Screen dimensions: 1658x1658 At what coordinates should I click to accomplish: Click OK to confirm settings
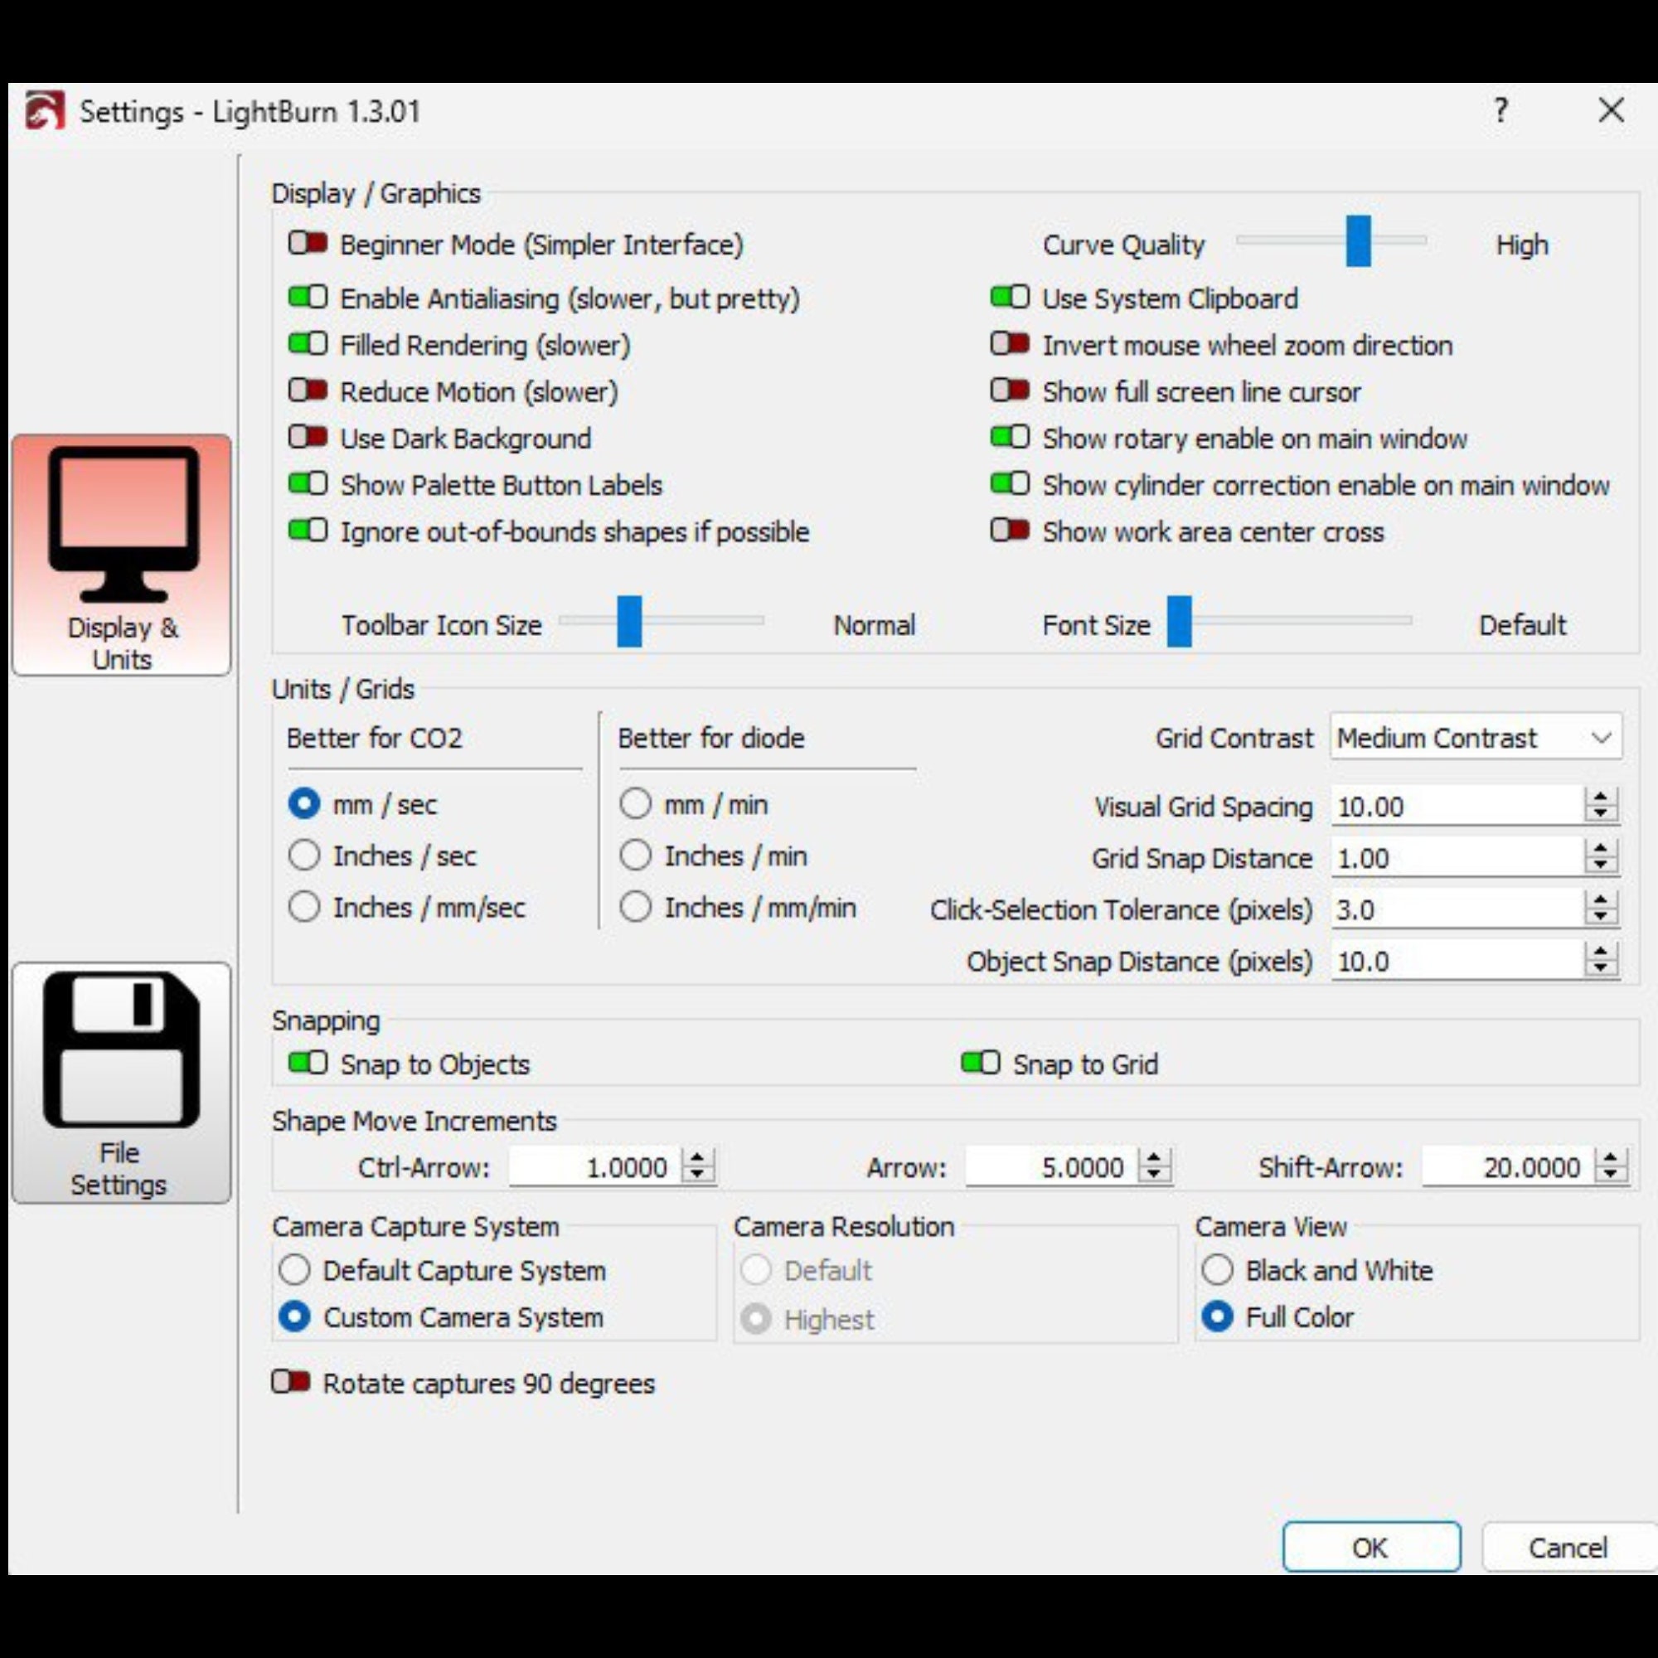[x=1371, y=1547]
